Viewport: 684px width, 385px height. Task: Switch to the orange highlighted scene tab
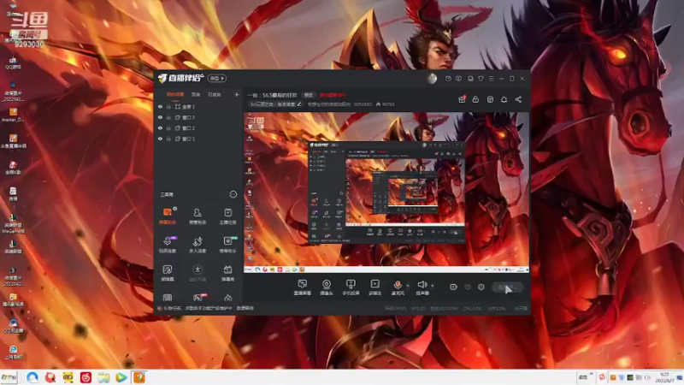(x=175, y=94)
